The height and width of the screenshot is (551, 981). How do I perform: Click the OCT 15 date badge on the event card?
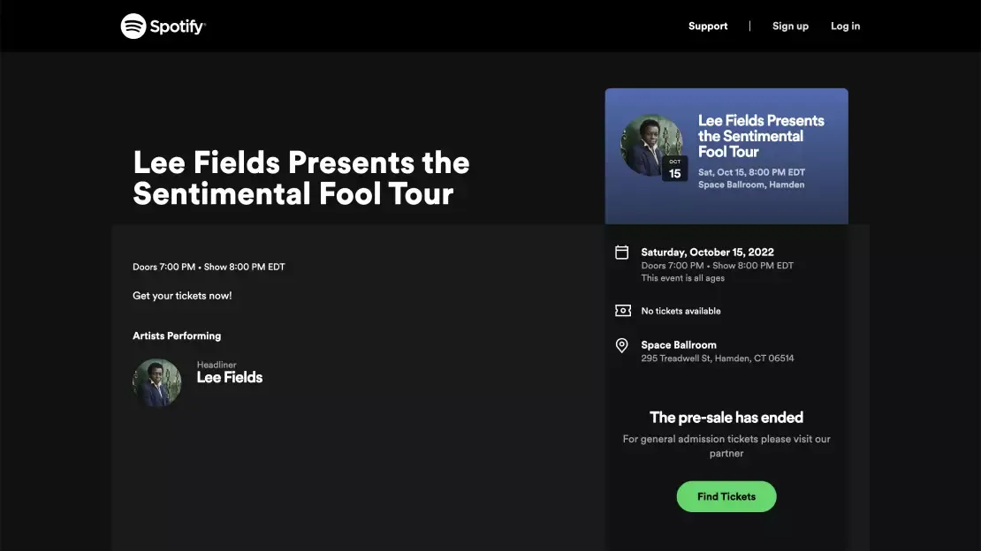pos(674,169)
